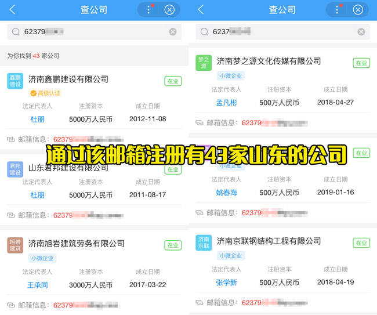Select registered capital 3000万人民币
Screen dimensions: 377x315
click(x=90, y=285)
